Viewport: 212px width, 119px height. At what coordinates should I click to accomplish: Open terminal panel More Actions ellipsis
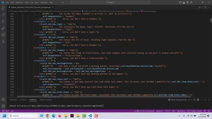click(x=202, y=100)
